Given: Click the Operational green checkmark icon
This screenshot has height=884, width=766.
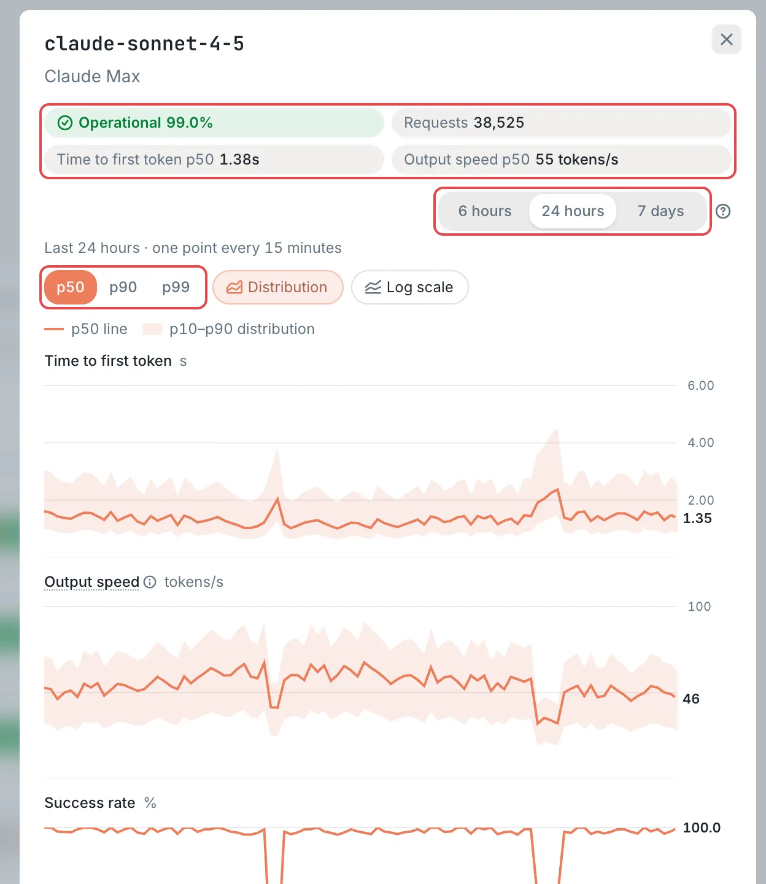Looking at the screenshot, I should [x=65, y=123].
